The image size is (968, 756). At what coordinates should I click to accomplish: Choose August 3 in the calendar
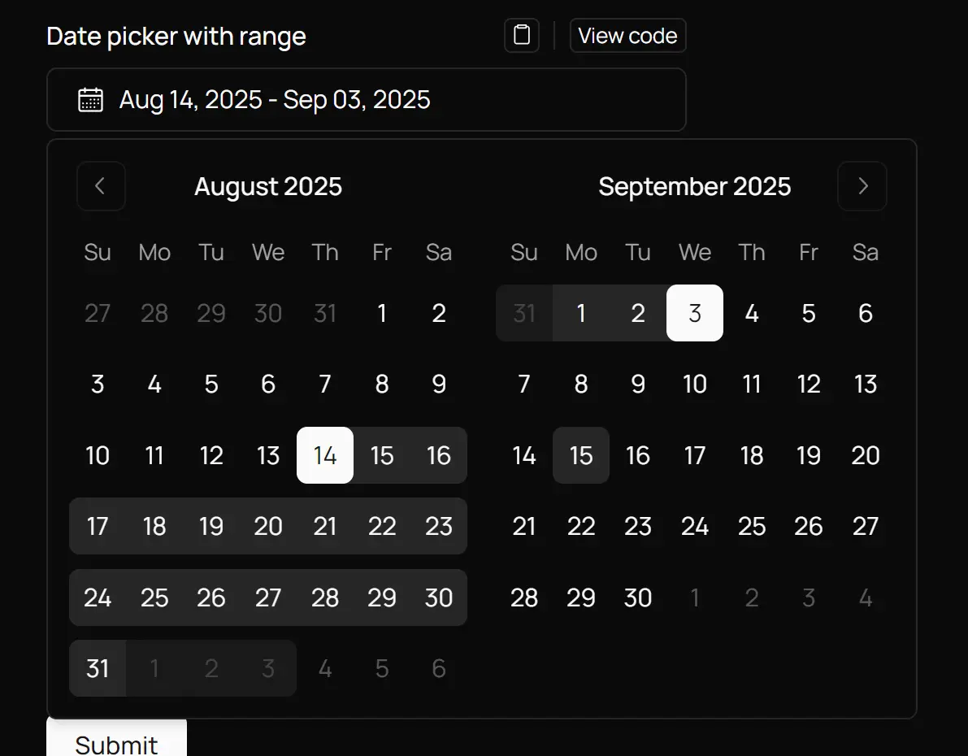pos(98,384)
